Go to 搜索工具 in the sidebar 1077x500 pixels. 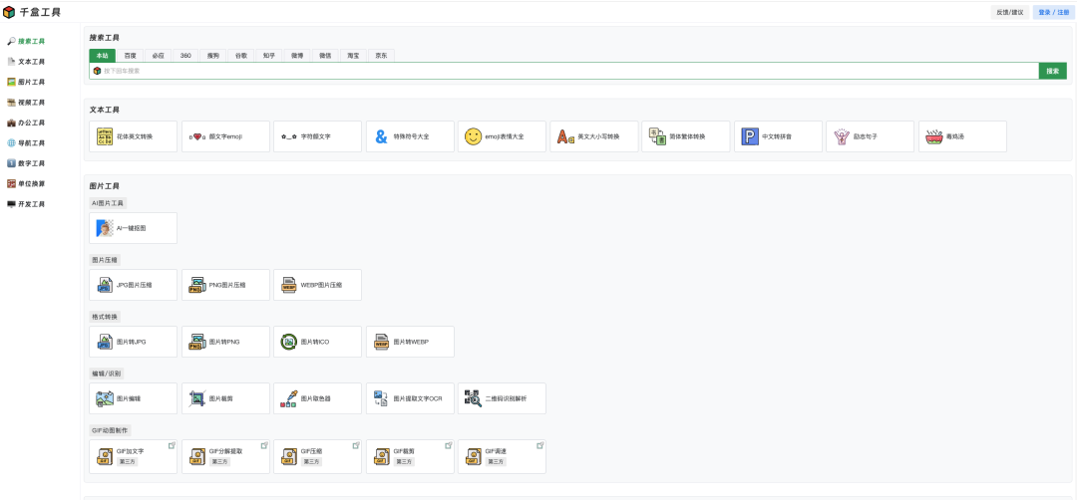pyautogui.click(x=26, y=41)
